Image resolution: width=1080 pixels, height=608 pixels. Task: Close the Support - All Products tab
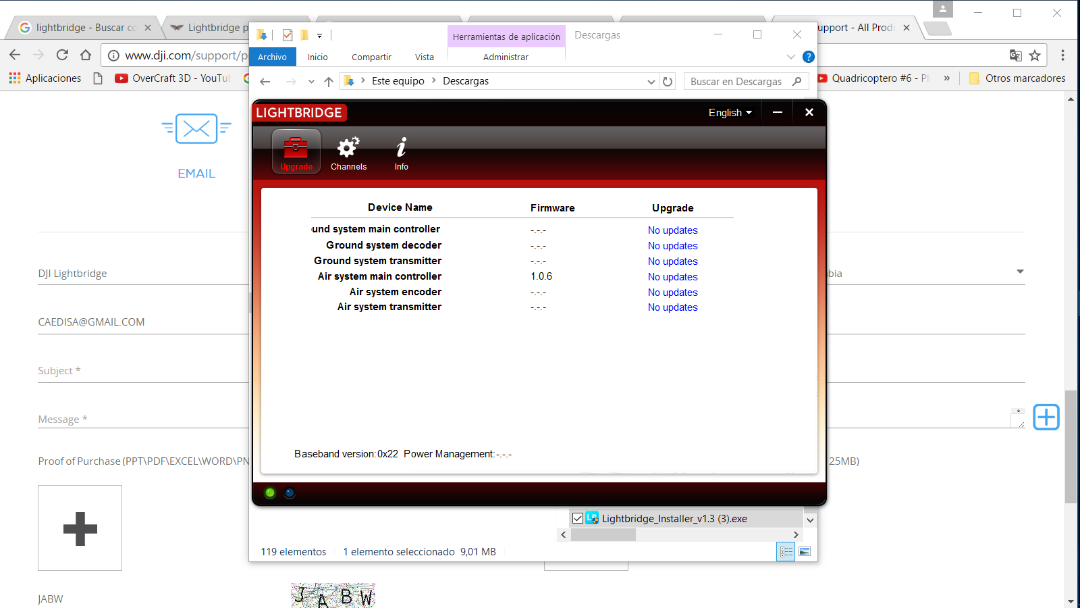point(907,28)
